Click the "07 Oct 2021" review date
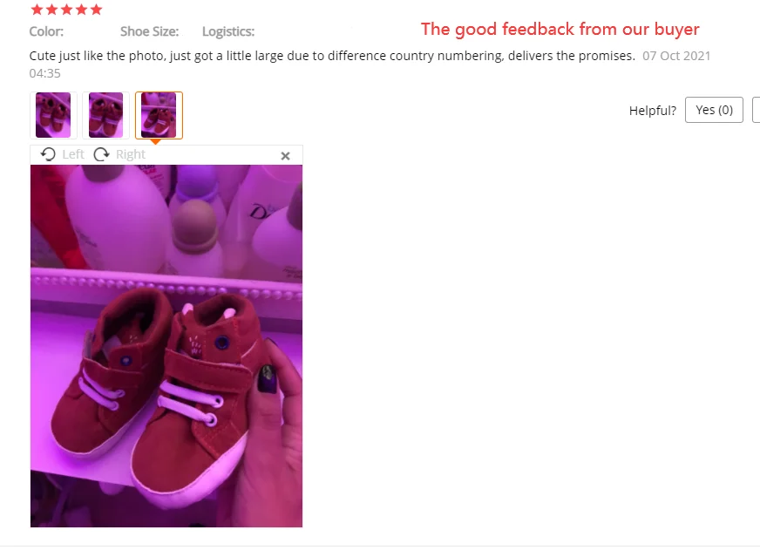 676,56
